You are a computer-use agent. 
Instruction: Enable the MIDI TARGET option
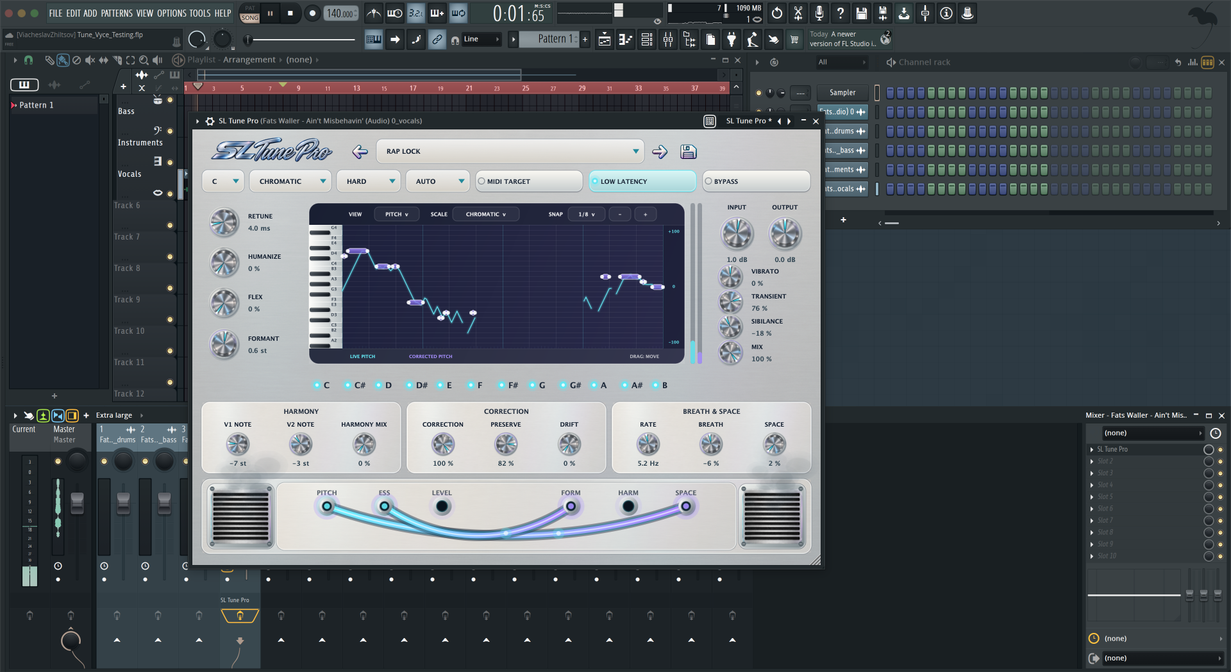click(x=529, y=181)
